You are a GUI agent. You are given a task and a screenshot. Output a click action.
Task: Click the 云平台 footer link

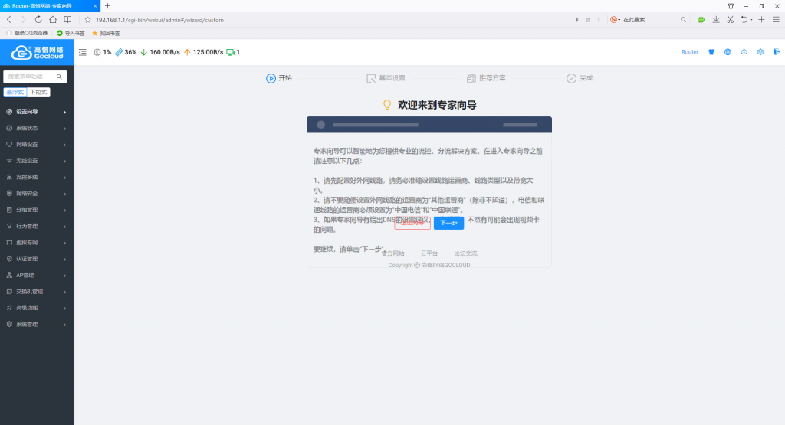(x=429, y=253)
